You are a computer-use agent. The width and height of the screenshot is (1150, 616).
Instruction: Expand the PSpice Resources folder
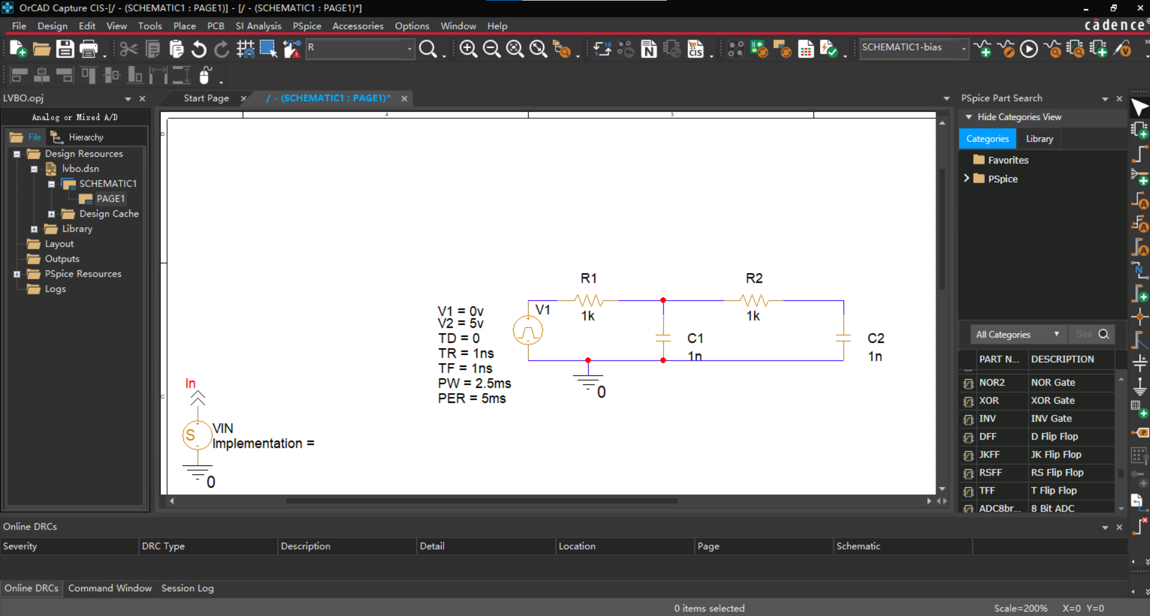tap(17, 274)
